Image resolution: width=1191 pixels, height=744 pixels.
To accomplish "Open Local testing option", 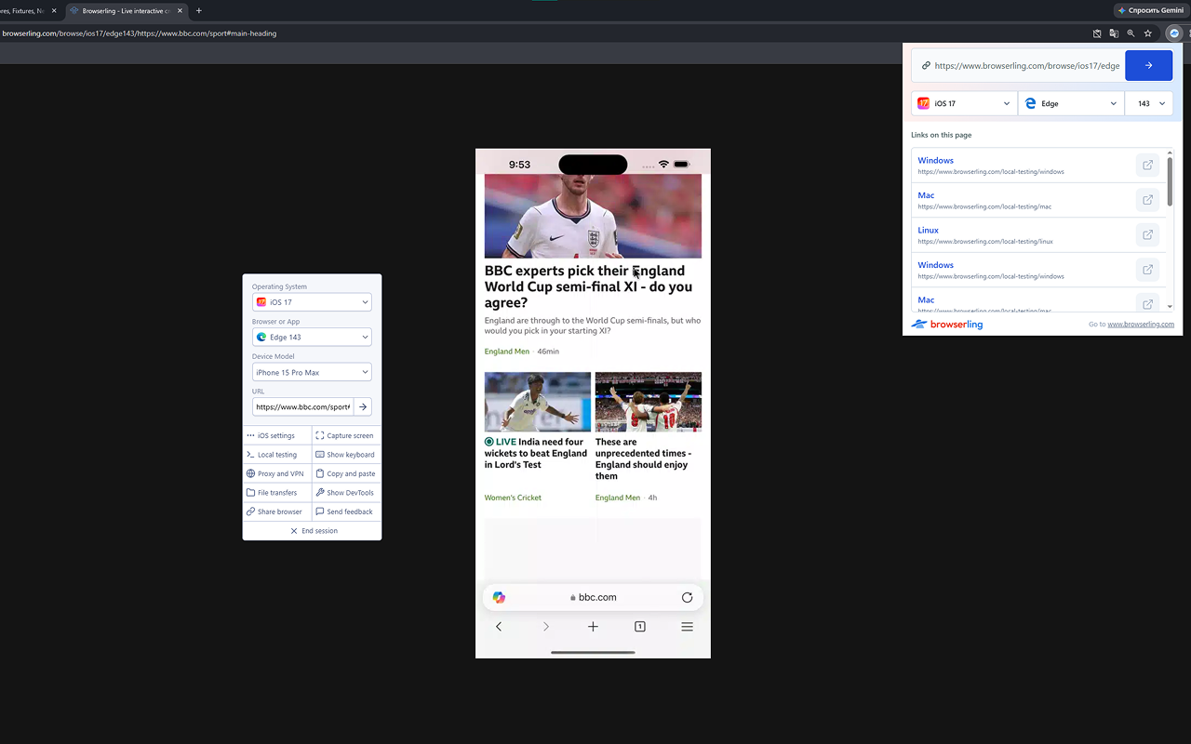I will tap(277, 455).
